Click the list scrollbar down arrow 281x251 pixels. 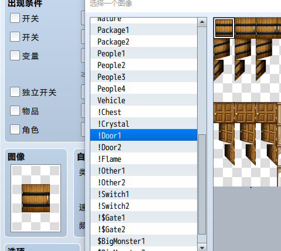[202, 247]
